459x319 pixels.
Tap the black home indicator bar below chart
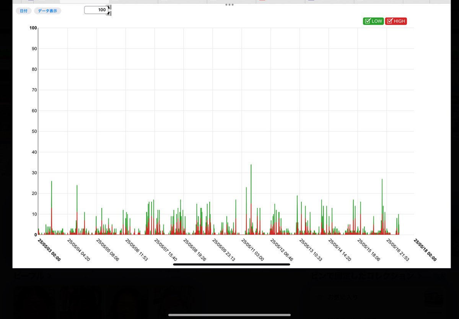point(231,264)
